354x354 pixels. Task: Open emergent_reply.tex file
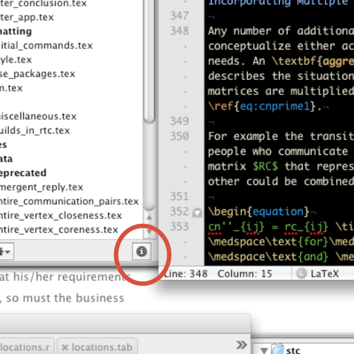click(41, 187)
